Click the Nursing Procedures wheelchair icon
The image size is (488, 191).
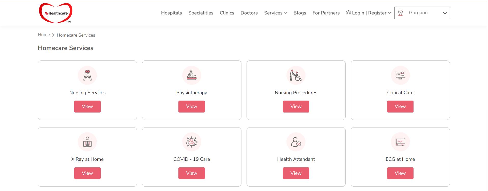click(x=296, y=75)
